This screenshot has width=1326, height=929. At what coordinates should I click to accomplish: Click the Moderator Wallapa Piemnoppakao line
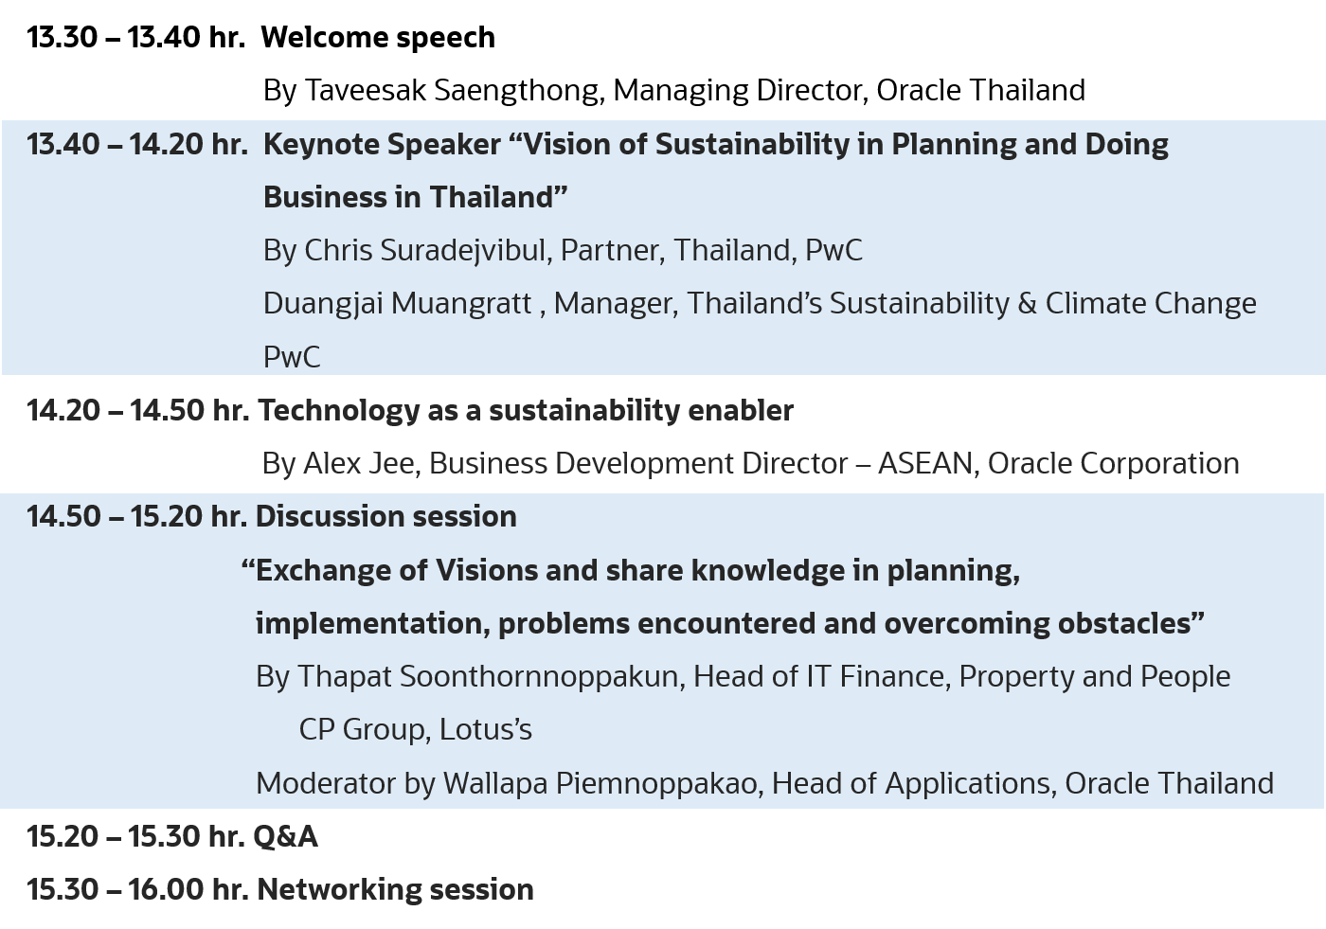(x=763, y=784)
